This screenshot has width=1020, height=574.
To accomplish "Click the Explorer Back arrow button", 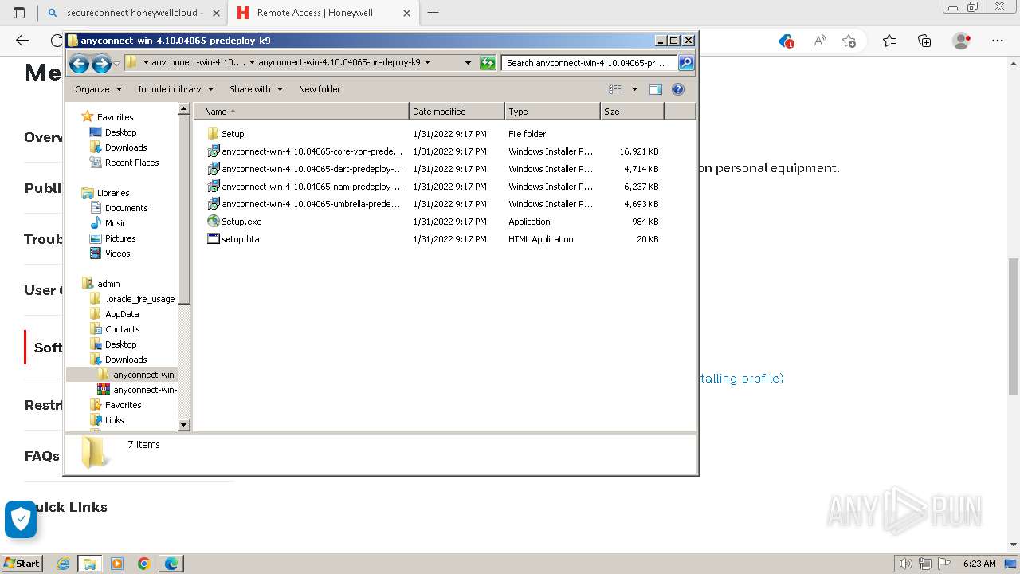I will [79, 63].
